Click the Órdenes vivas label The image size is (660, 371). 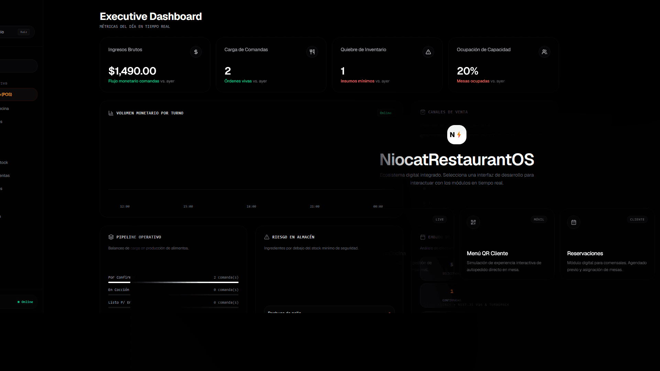(238, 81)
